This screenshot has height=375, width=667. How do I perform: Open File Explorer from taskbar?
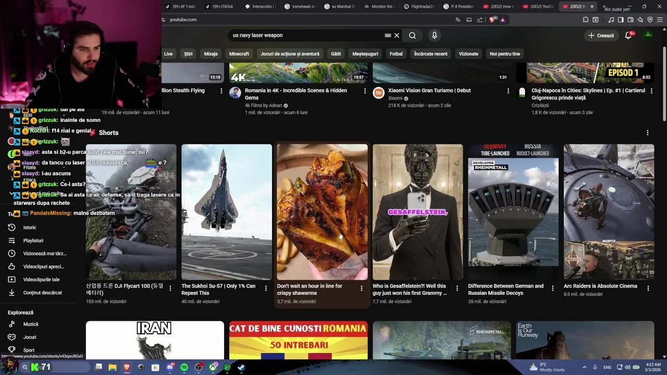point(112,367)
